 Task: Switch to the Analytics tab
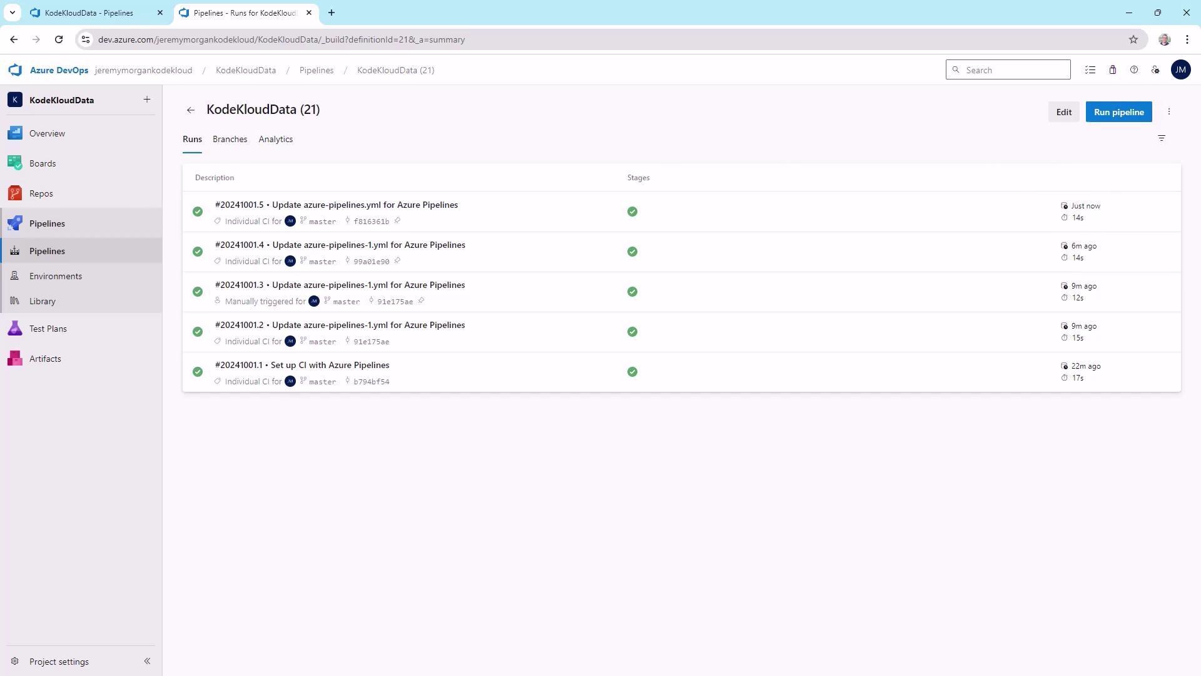click(x=275, y=139)
